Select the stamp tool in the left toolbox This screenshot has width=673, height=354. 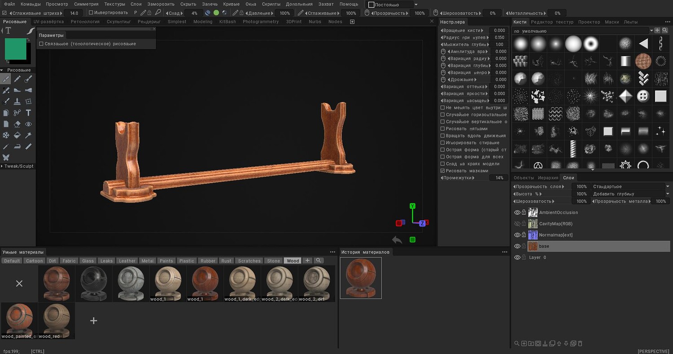tap(17, 102)
